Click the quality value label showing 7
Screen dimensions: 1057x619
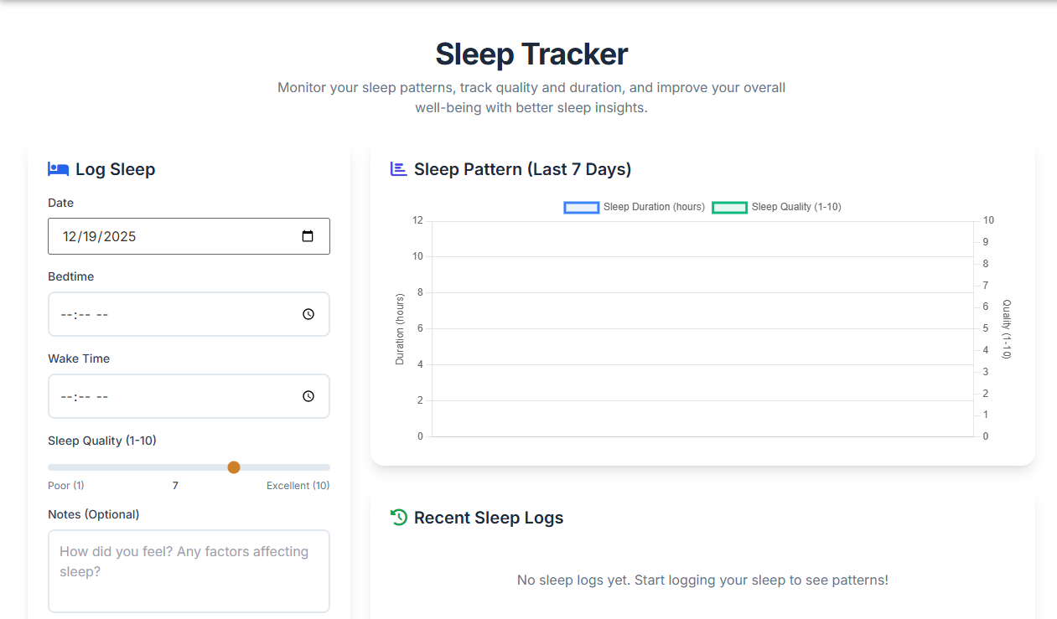(175, 485)
